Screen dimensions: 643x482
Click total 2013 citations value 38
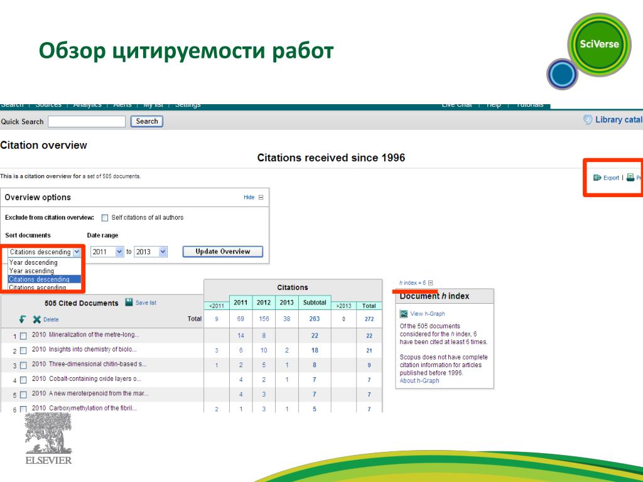[286, 319]
